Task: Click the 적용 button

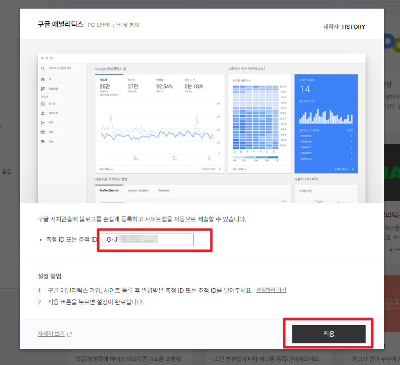Action: point(329,334)
